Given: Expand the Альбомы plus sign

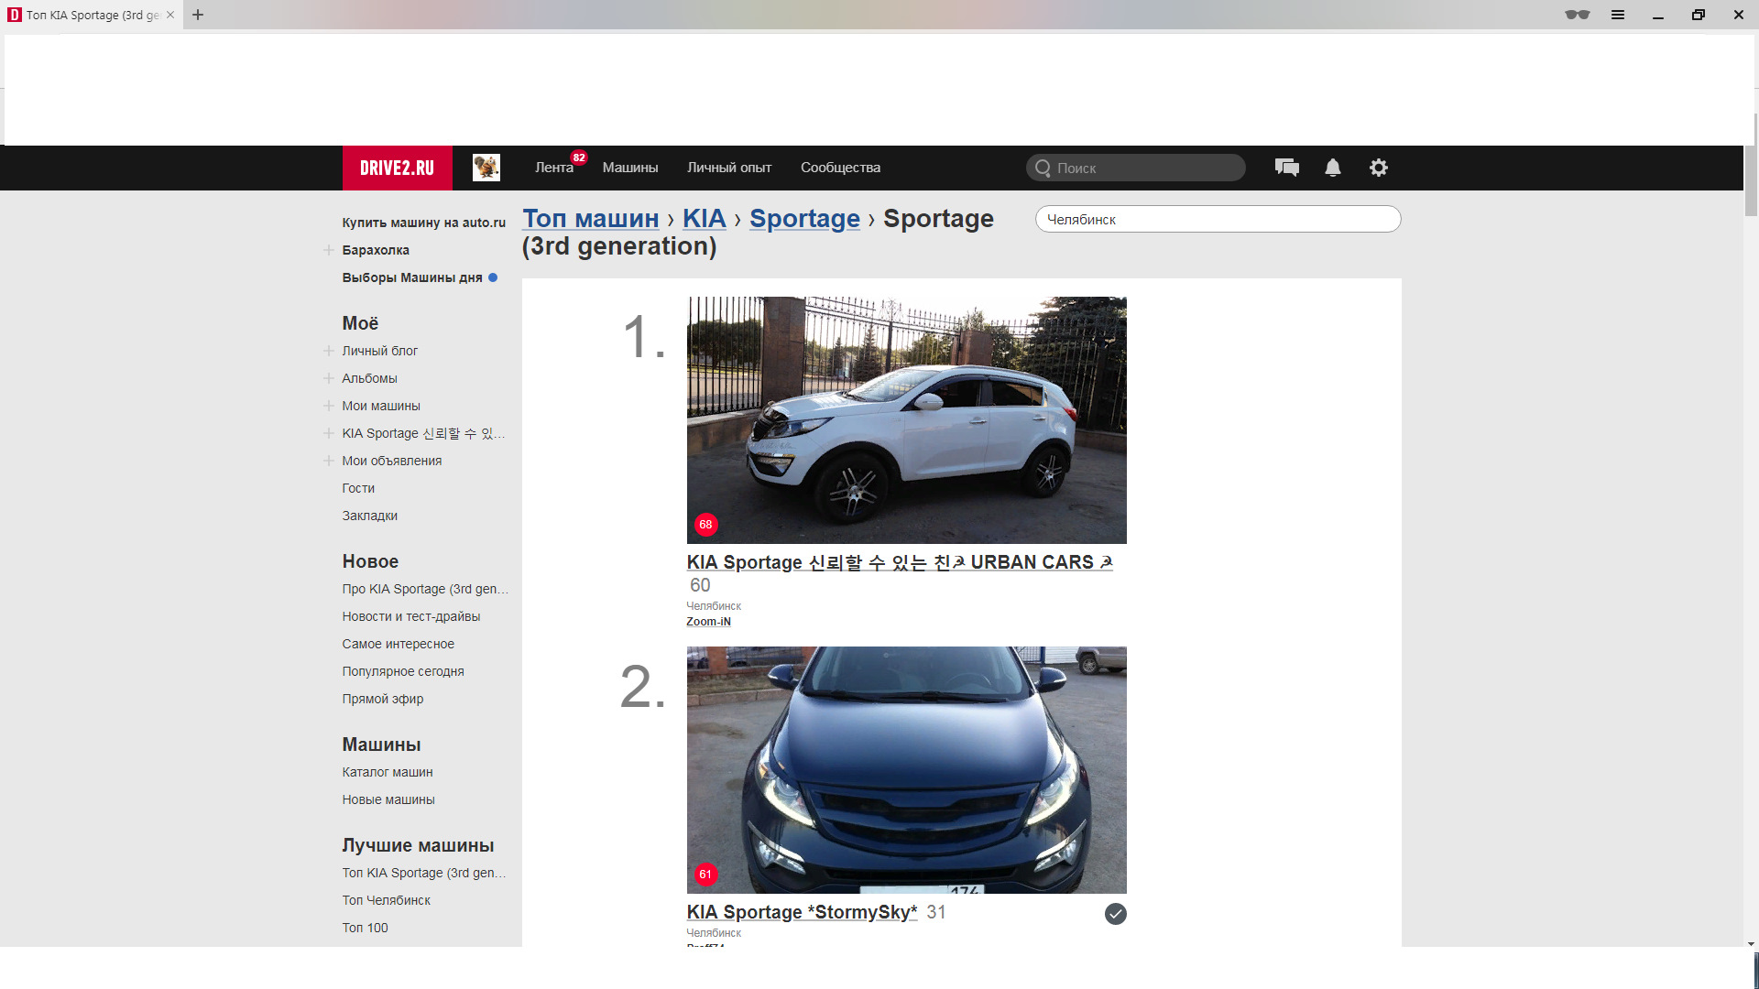Looking at the screenshot, I should 328,378.
